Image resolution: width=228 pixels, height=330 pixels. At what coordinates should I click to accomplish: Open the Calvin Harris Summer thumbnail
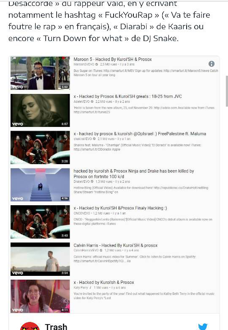(40, 259)
